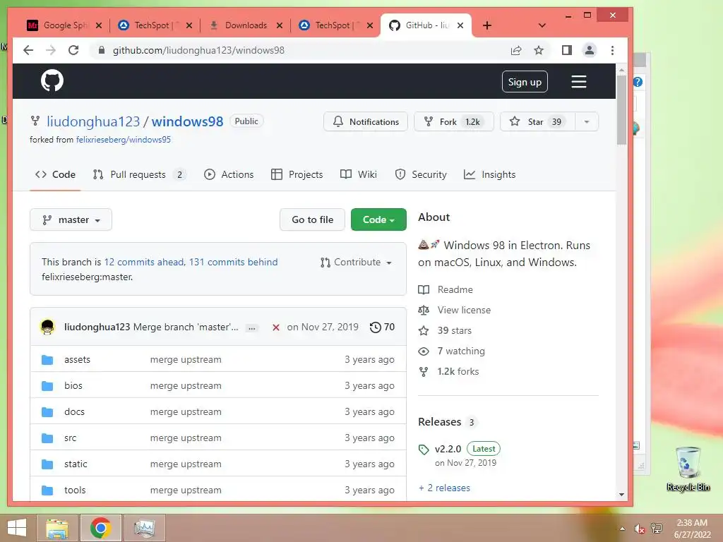Viewport: 723px width, 542px height.
Task: Click 12 commits ahead link
Action: point(144,263)
